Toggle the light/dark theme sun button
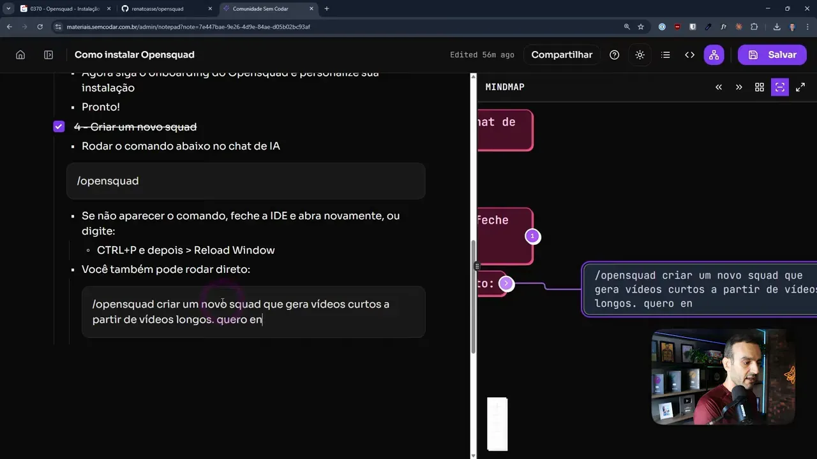Image resolution: width=817 pixels, height=459 pixels. point(640,55)
